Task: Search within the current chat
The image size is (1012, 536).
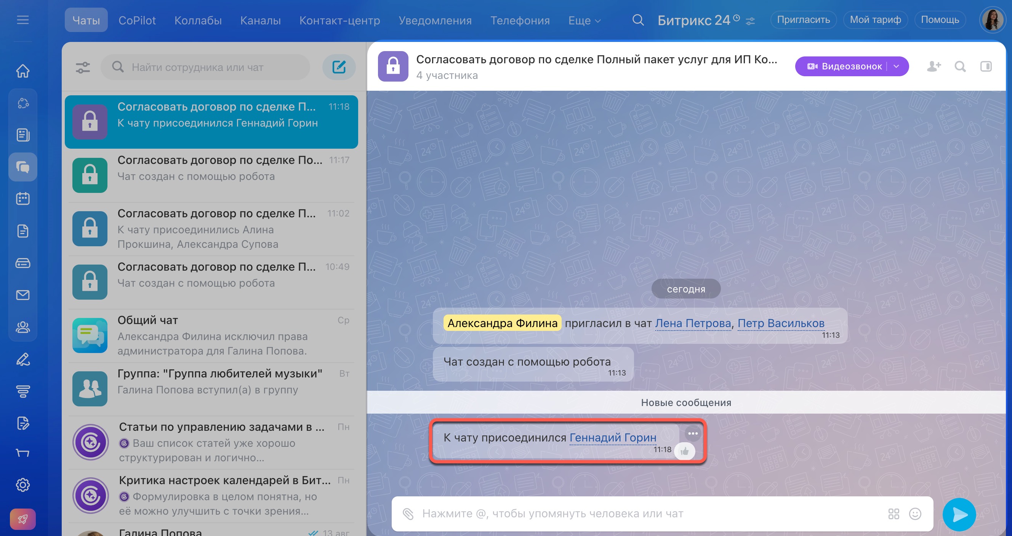Action: coord(960,66)
